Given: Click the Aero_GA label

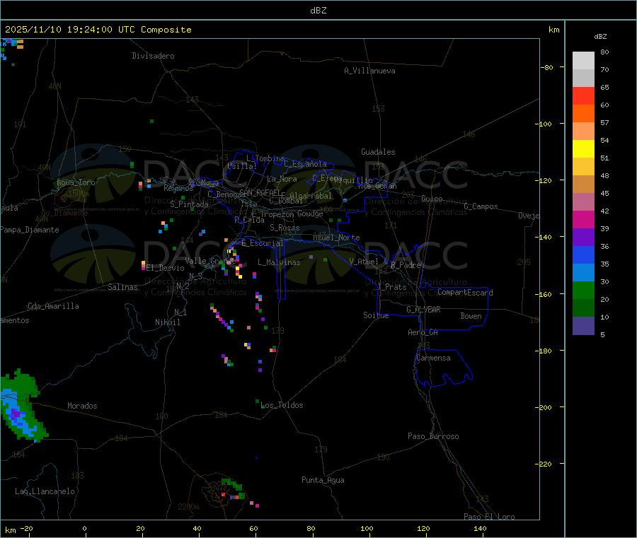Looking at the screenshot, I should [x=423, y=332].
